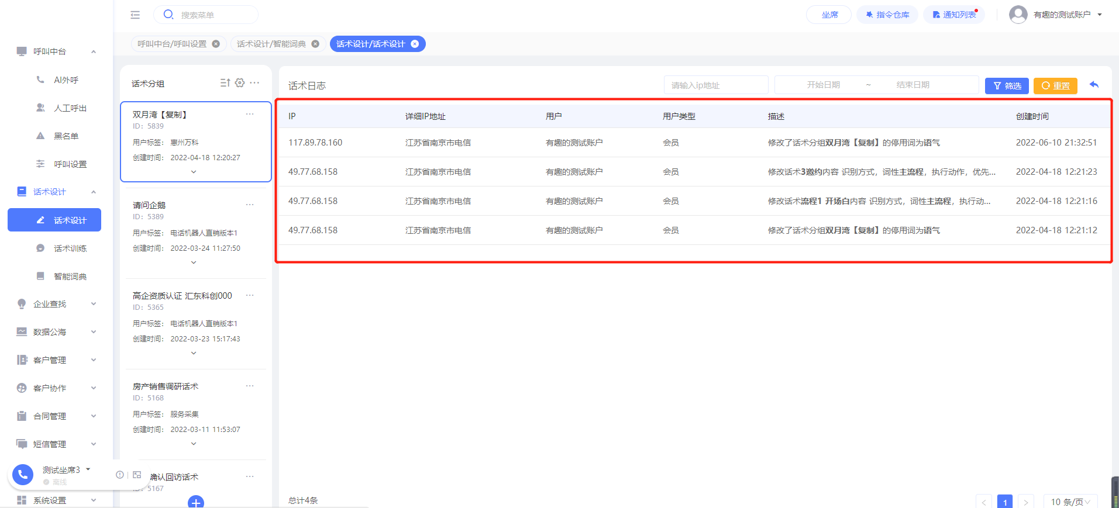This screenshot has width=1119, height=508.
Task: Click the window icon beside the info icon
Action: 137,475
